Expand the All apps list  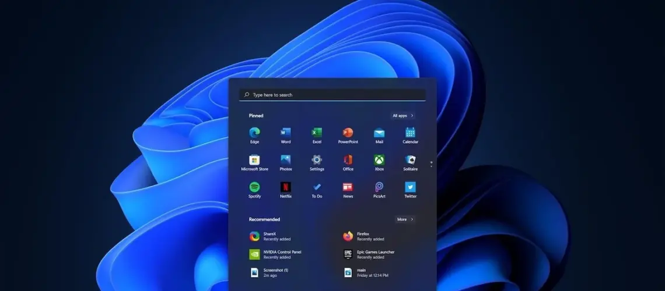click(x=402, y=116)
